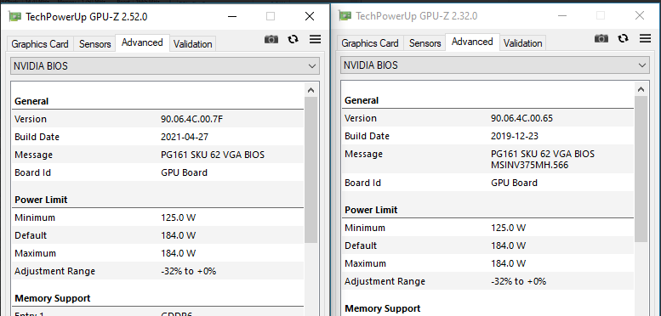Viewport: 661px width, 316px height.
Task: Select MSINV375MH.566 message text in GPU-Z 2.32.0
Action: (529, 165)
